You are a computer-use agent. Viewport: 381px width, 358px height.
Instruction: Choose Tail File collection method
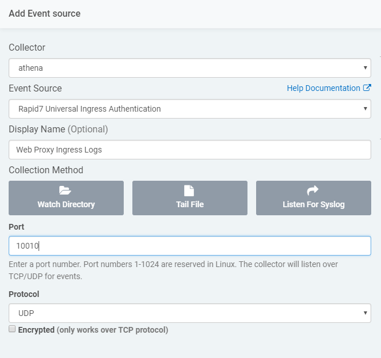(x=189, y=198)
